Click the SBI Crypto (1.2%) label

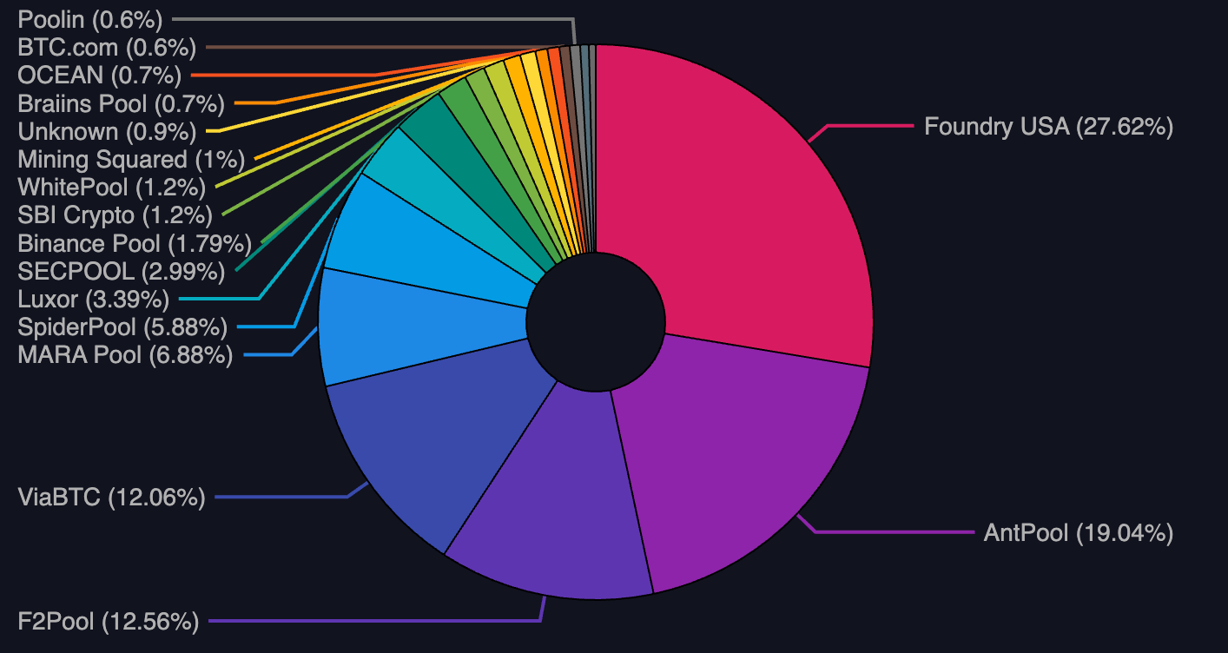click(x=115, y=214)
